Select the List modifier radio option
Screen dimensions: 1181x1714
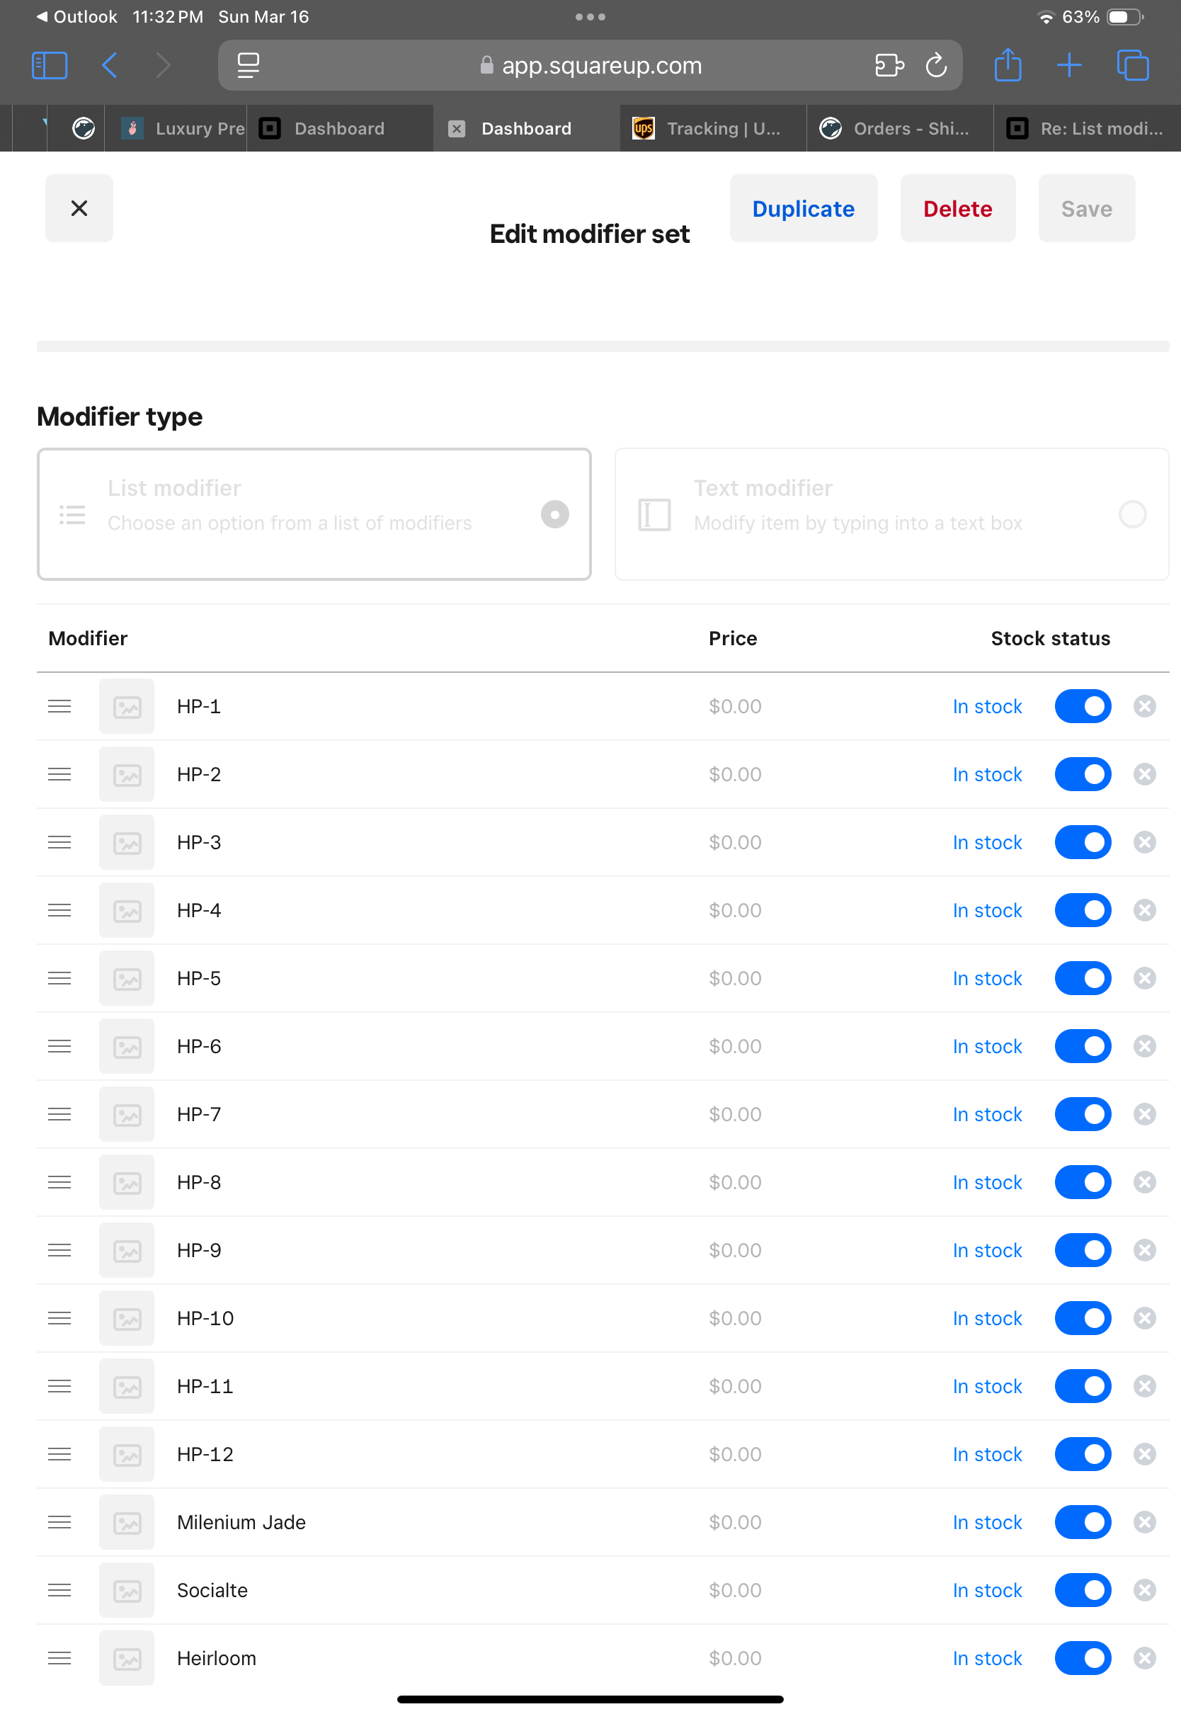point(554,513)
